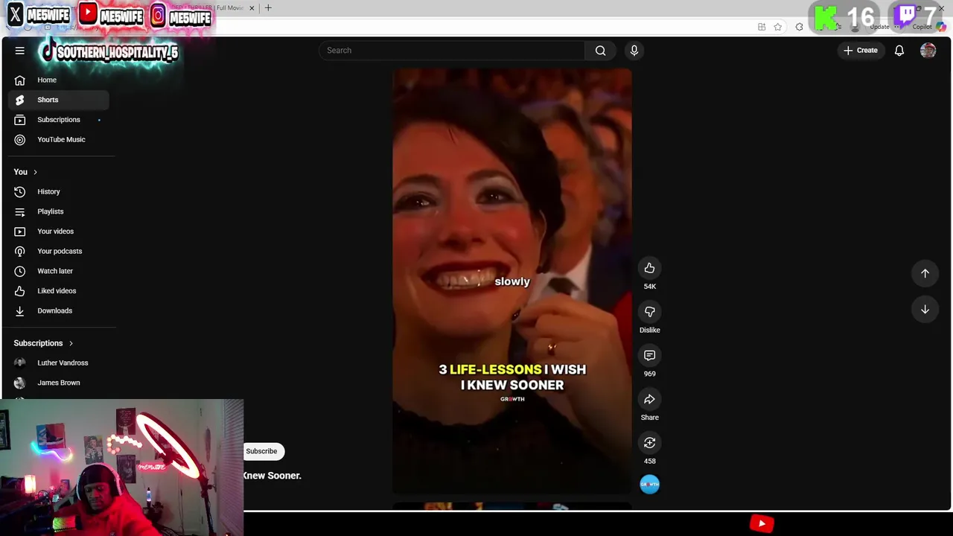This screenshot has width=953, height=536.
Task: Open the Create button
Action: [x=861, y=51]
